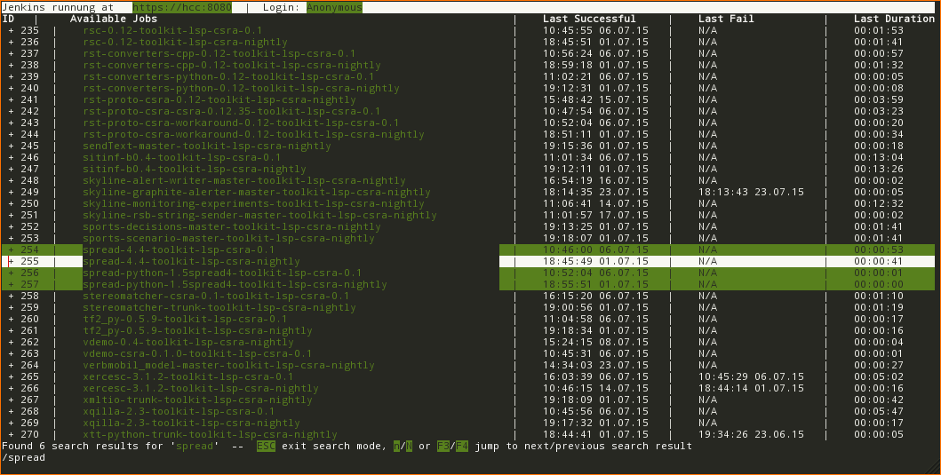Select job rst-proto-csra-workaround-0.12-toolkit-lsp-csra-nightly
Image resolution: width=941 pixels, height=475 pixels.
point(253,135)
